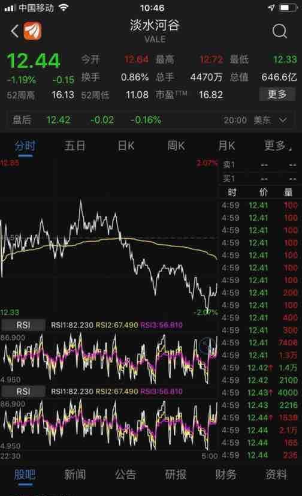Switch to the 五日 chart tab
Image resolution: width=302 pixels, height=496 pixels.
[75, 146]
